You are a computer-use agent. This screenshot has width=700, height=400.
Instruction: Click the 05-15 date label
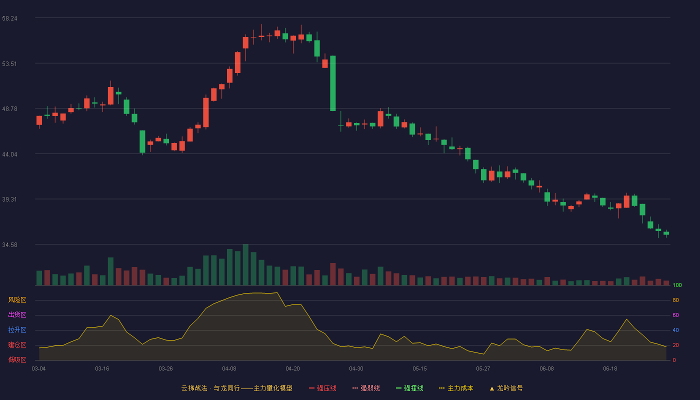[x=419, y=368]
